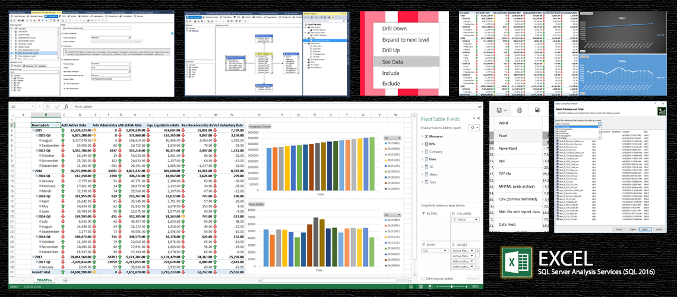Select the Grand Total row label cell
This screenshot has height=297, width=677.
tap(47, 273)
